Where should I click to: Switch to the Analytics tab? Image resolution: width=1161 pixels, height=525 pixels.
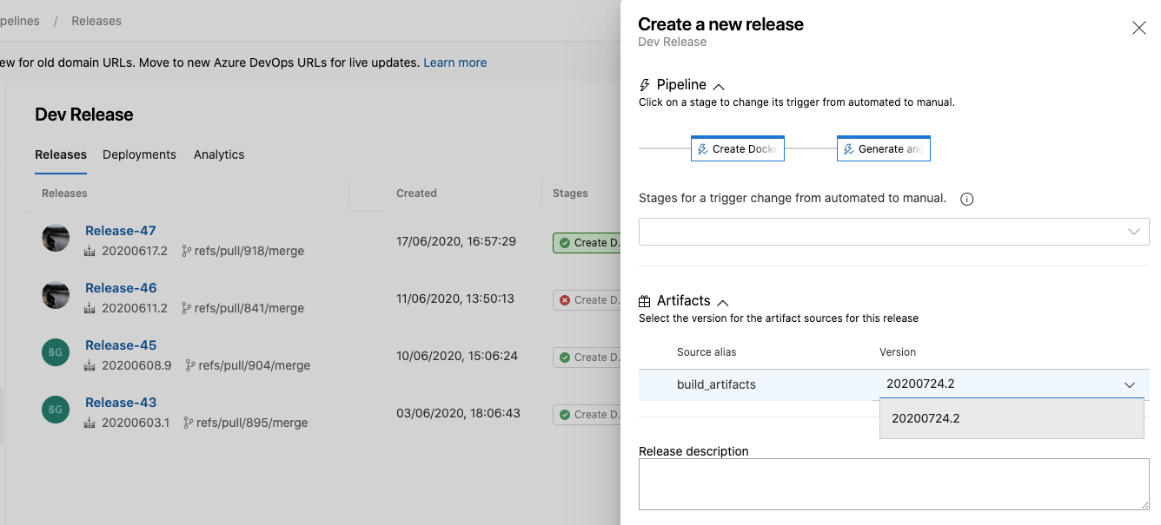coord(219,154)
